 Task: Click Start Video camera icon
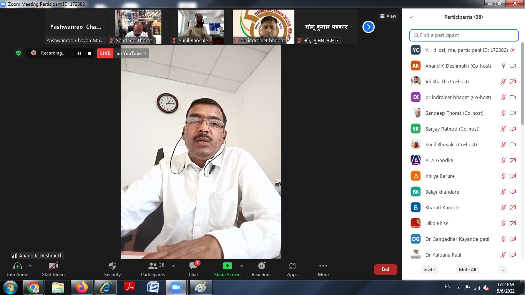(x=53, y=266)
